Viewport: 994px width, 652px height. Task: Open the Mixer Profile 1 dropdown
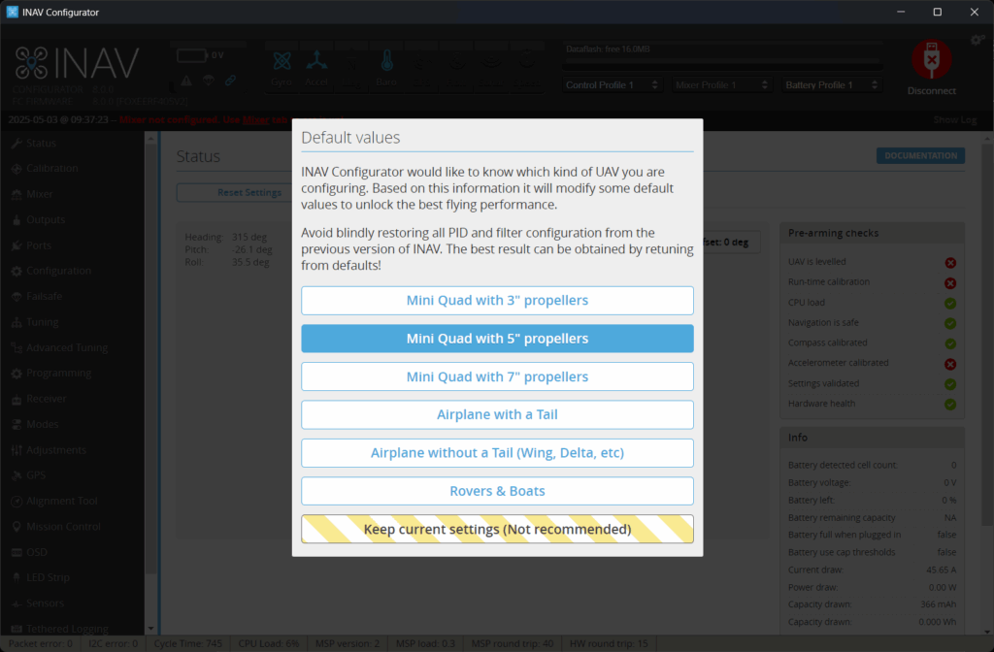[x=721, y=85]
